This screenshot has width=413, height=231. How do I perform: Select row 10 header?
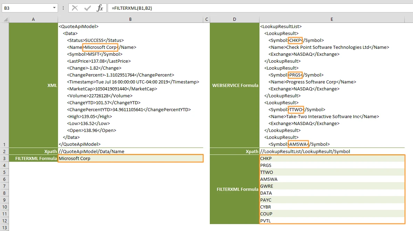pyautogui.click(x=5, y=207)
